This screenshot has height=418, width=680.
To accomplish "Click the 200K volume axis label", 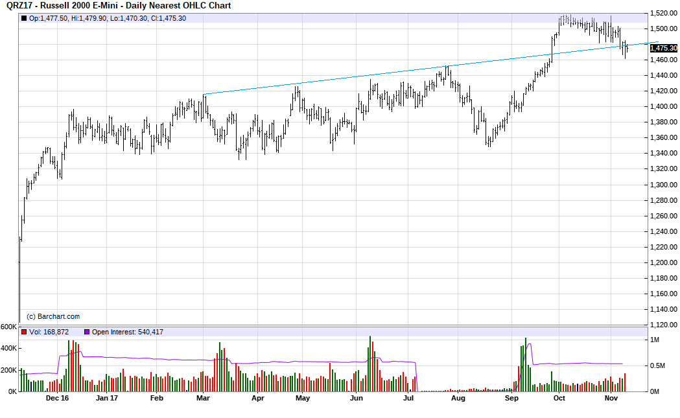I will pos(8,370).
